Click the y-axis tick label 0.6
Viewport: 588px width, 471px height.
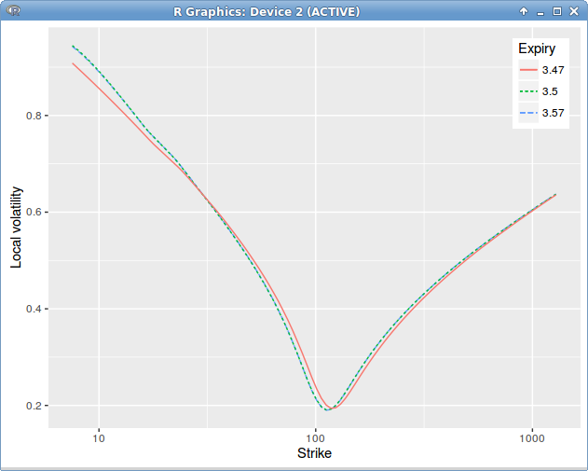pos(34,212)
